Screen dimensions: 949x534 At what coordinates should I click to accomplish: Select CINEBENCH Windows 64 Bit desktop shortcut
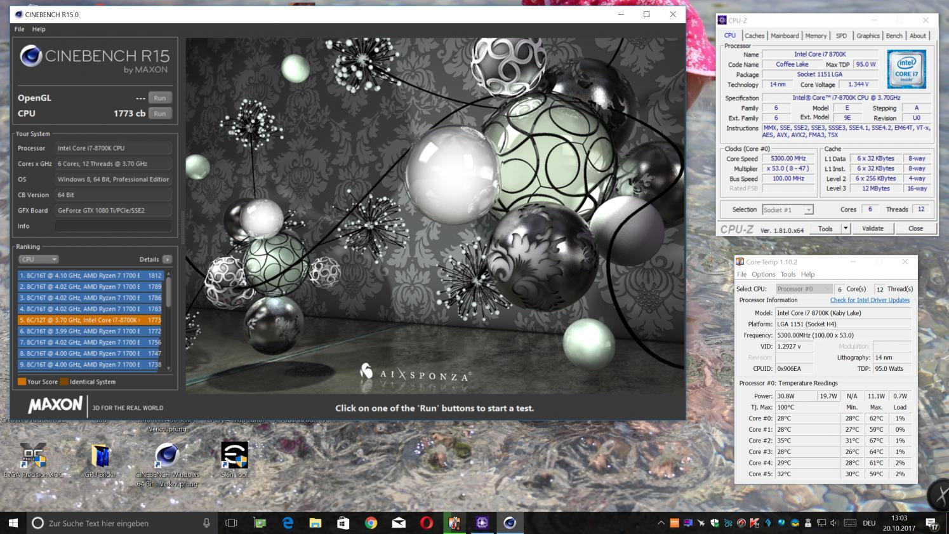tap(167, 465)
